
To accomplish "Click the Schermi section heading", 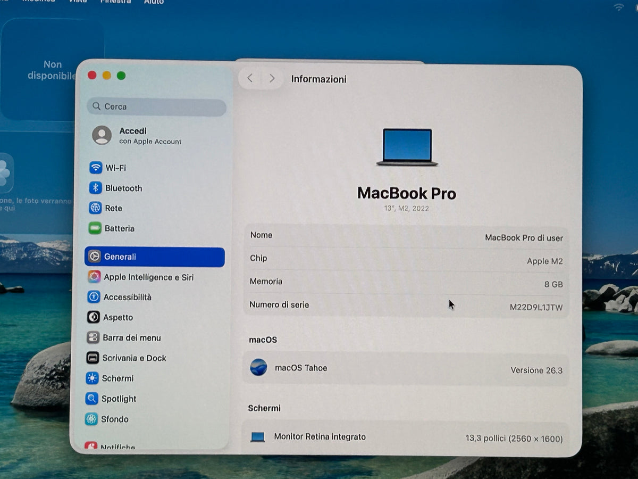I will pyautogui.click(x=264, y=408).
